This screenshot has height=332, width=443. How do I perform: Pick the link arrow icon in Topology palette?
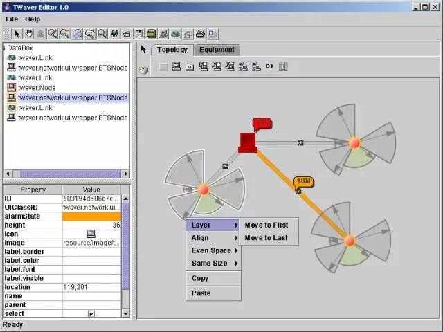click(x=269, y=66)
